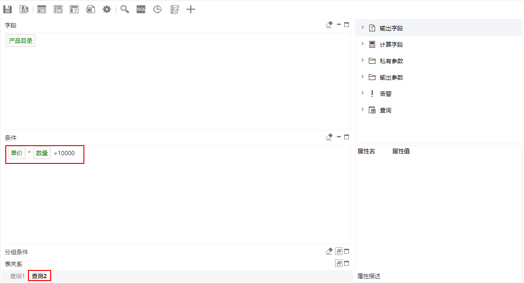This screenshot has width=524, height=283.
Task: Click the >10000 condition text
Action: click(x=64, y=153)
